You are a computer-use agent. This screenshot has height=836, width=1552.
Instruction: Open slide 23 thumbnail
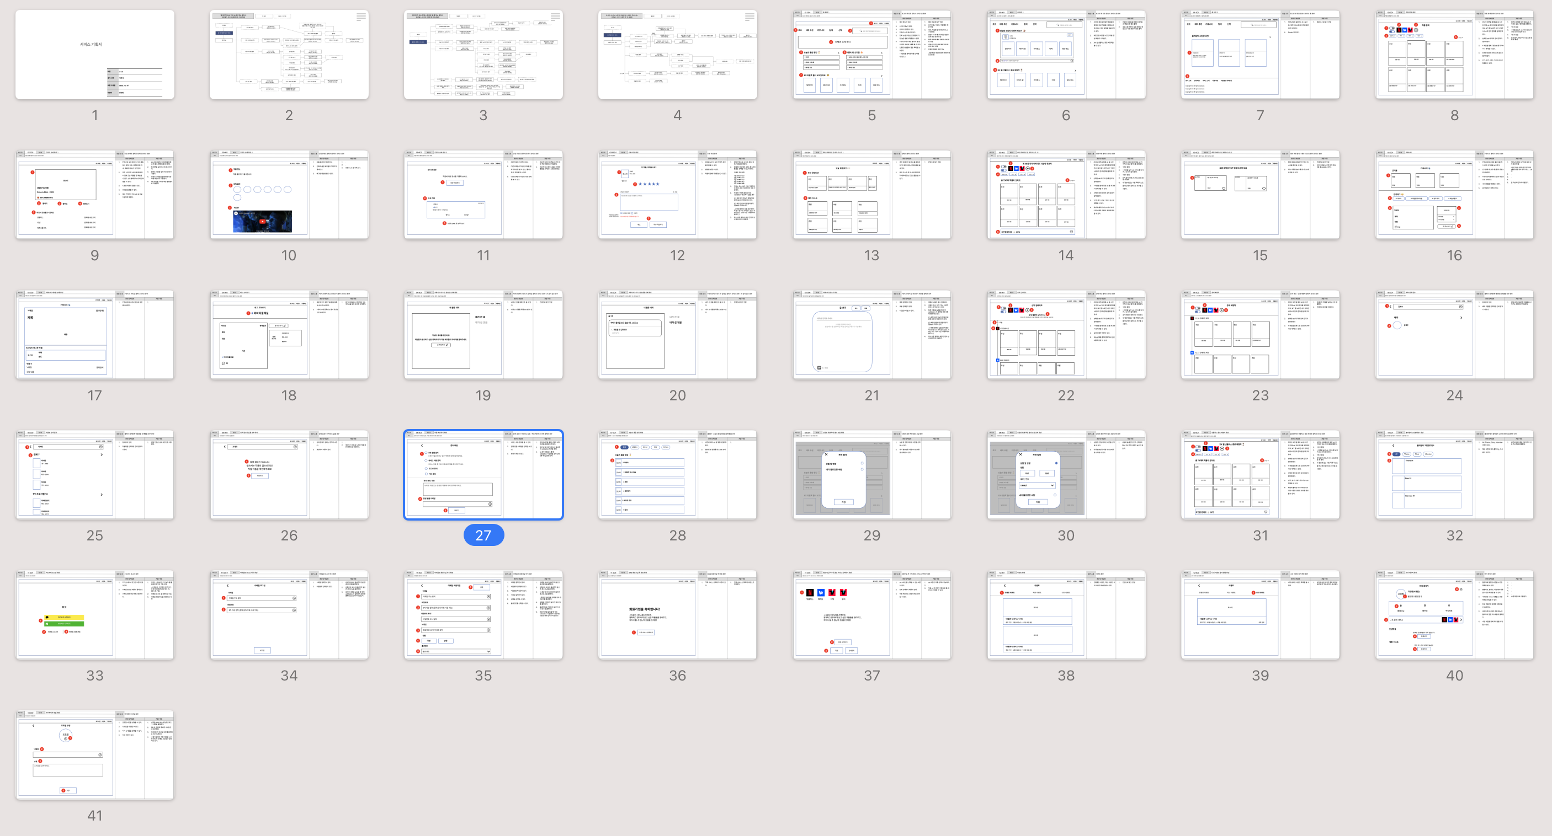click(1261, 335)
